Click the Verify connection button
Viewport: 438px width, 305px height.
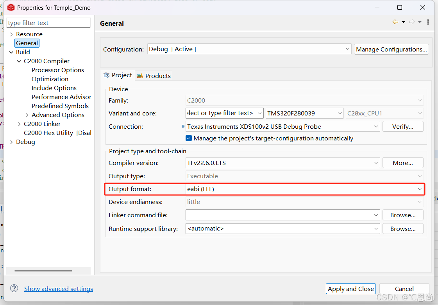click(x=403, y=127)
